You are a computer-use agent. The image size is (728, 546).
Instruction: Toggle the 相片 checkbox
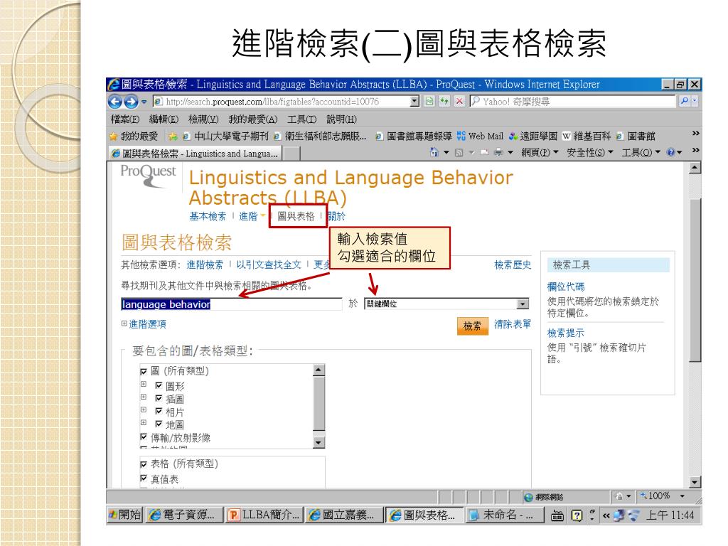(x=159, y=411)
